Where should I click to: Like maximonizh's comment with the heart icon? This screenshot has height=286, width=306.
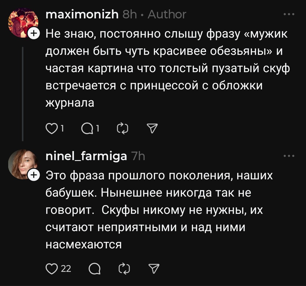(x=52, y=129)
